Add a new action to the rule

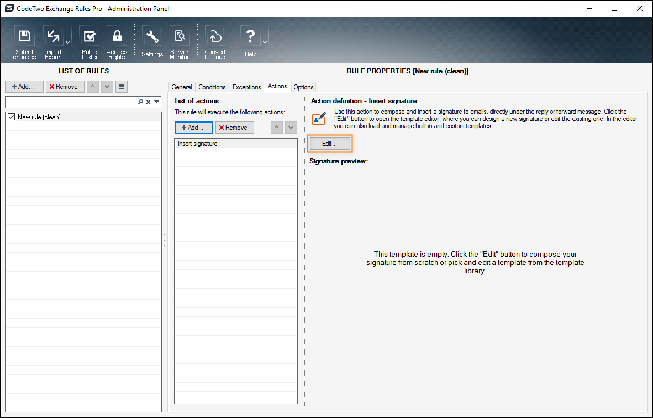click(194, 128)
